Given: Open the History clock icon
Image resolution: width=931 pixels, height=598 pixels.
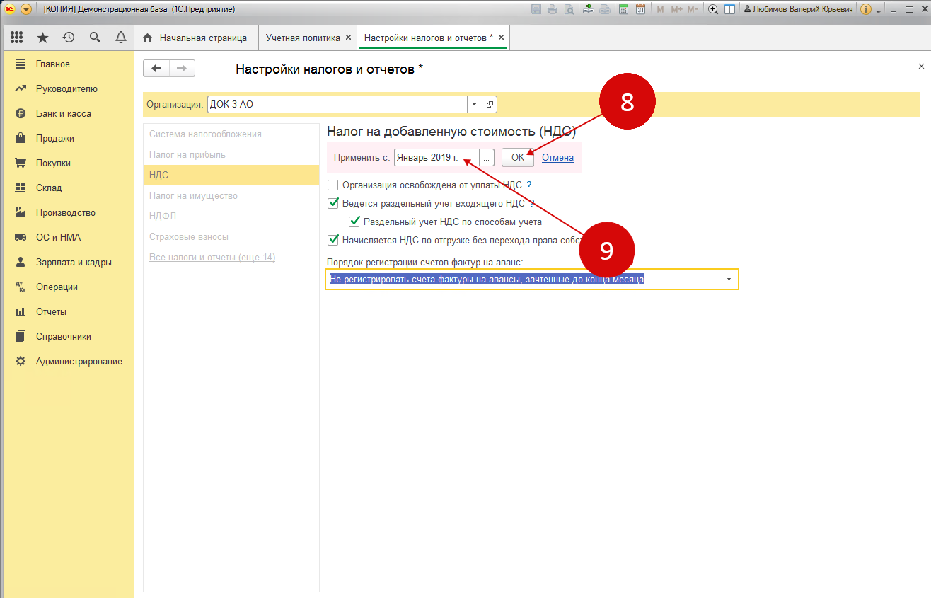Looking at the screenshot, I should (x=69, y=38).
